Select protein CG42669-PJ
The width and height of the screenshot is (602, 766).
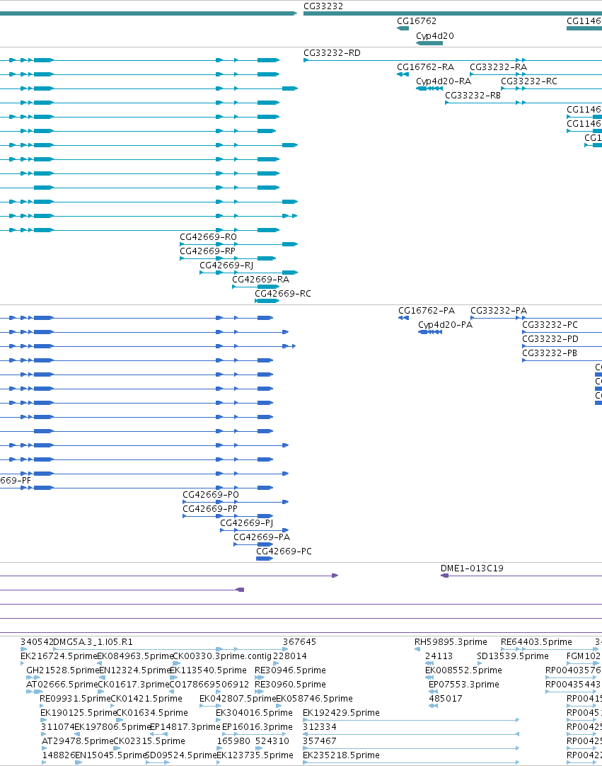pyautogui.click(x=255, y=530)
